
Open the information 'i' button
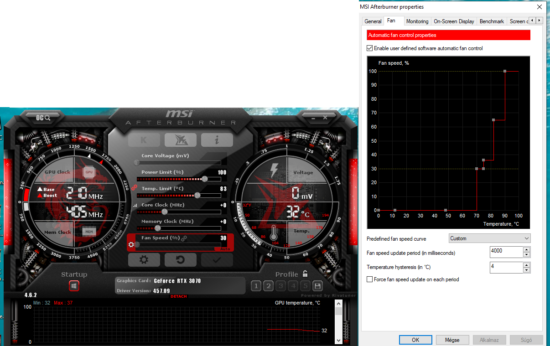(x=217, y=140)
